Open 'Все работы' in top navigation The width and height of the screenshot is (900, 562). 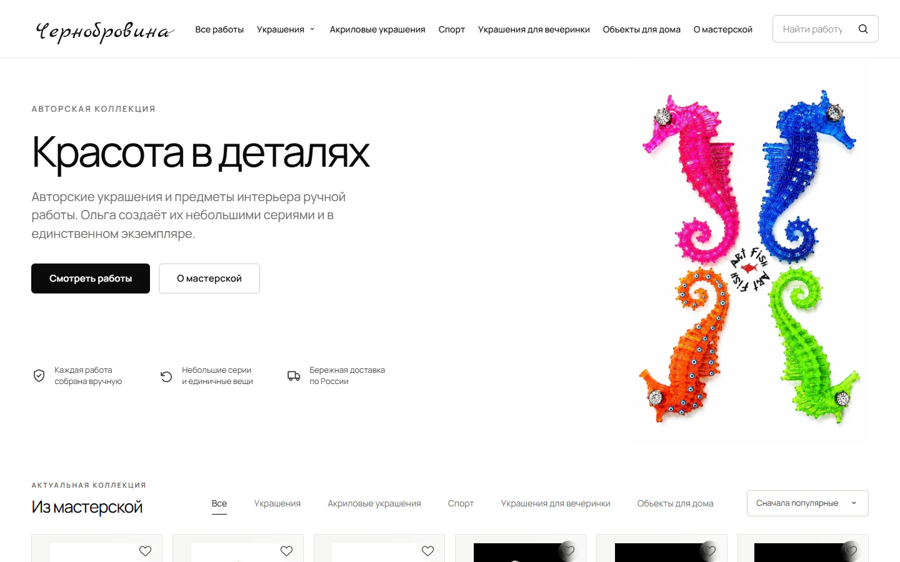(x=219, y=29)
